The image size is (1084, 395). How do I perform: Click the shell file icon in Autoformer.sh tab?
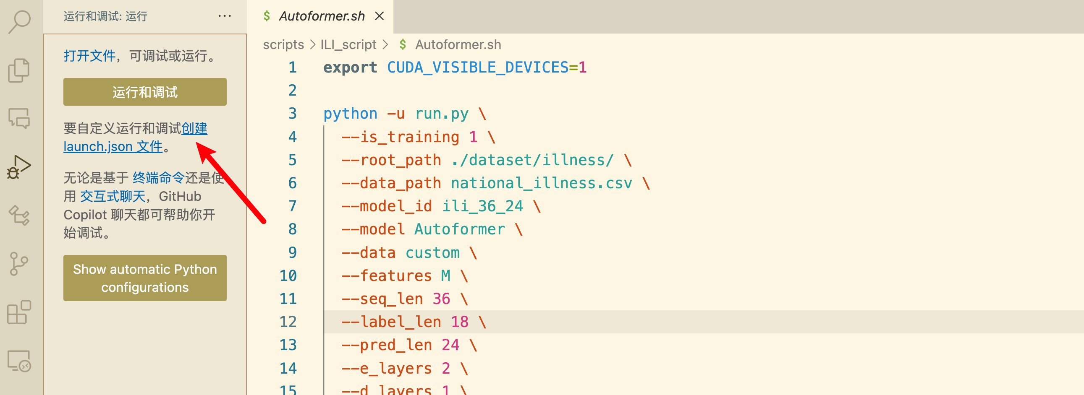267,16
